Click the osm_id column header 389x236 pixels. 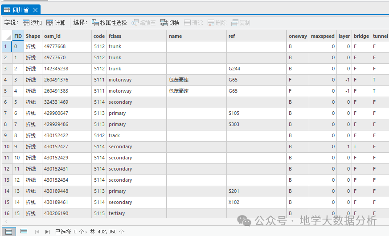click(x=67, y=36)
